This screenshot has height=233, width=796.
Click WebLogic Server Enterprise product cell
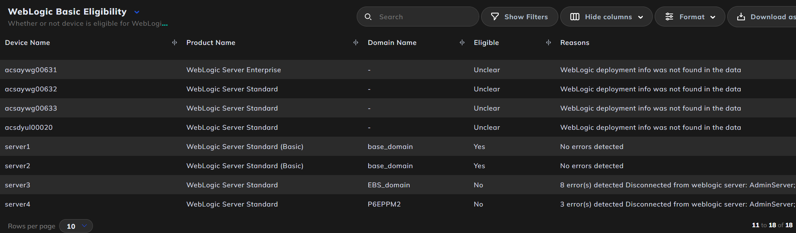(233, 70)
